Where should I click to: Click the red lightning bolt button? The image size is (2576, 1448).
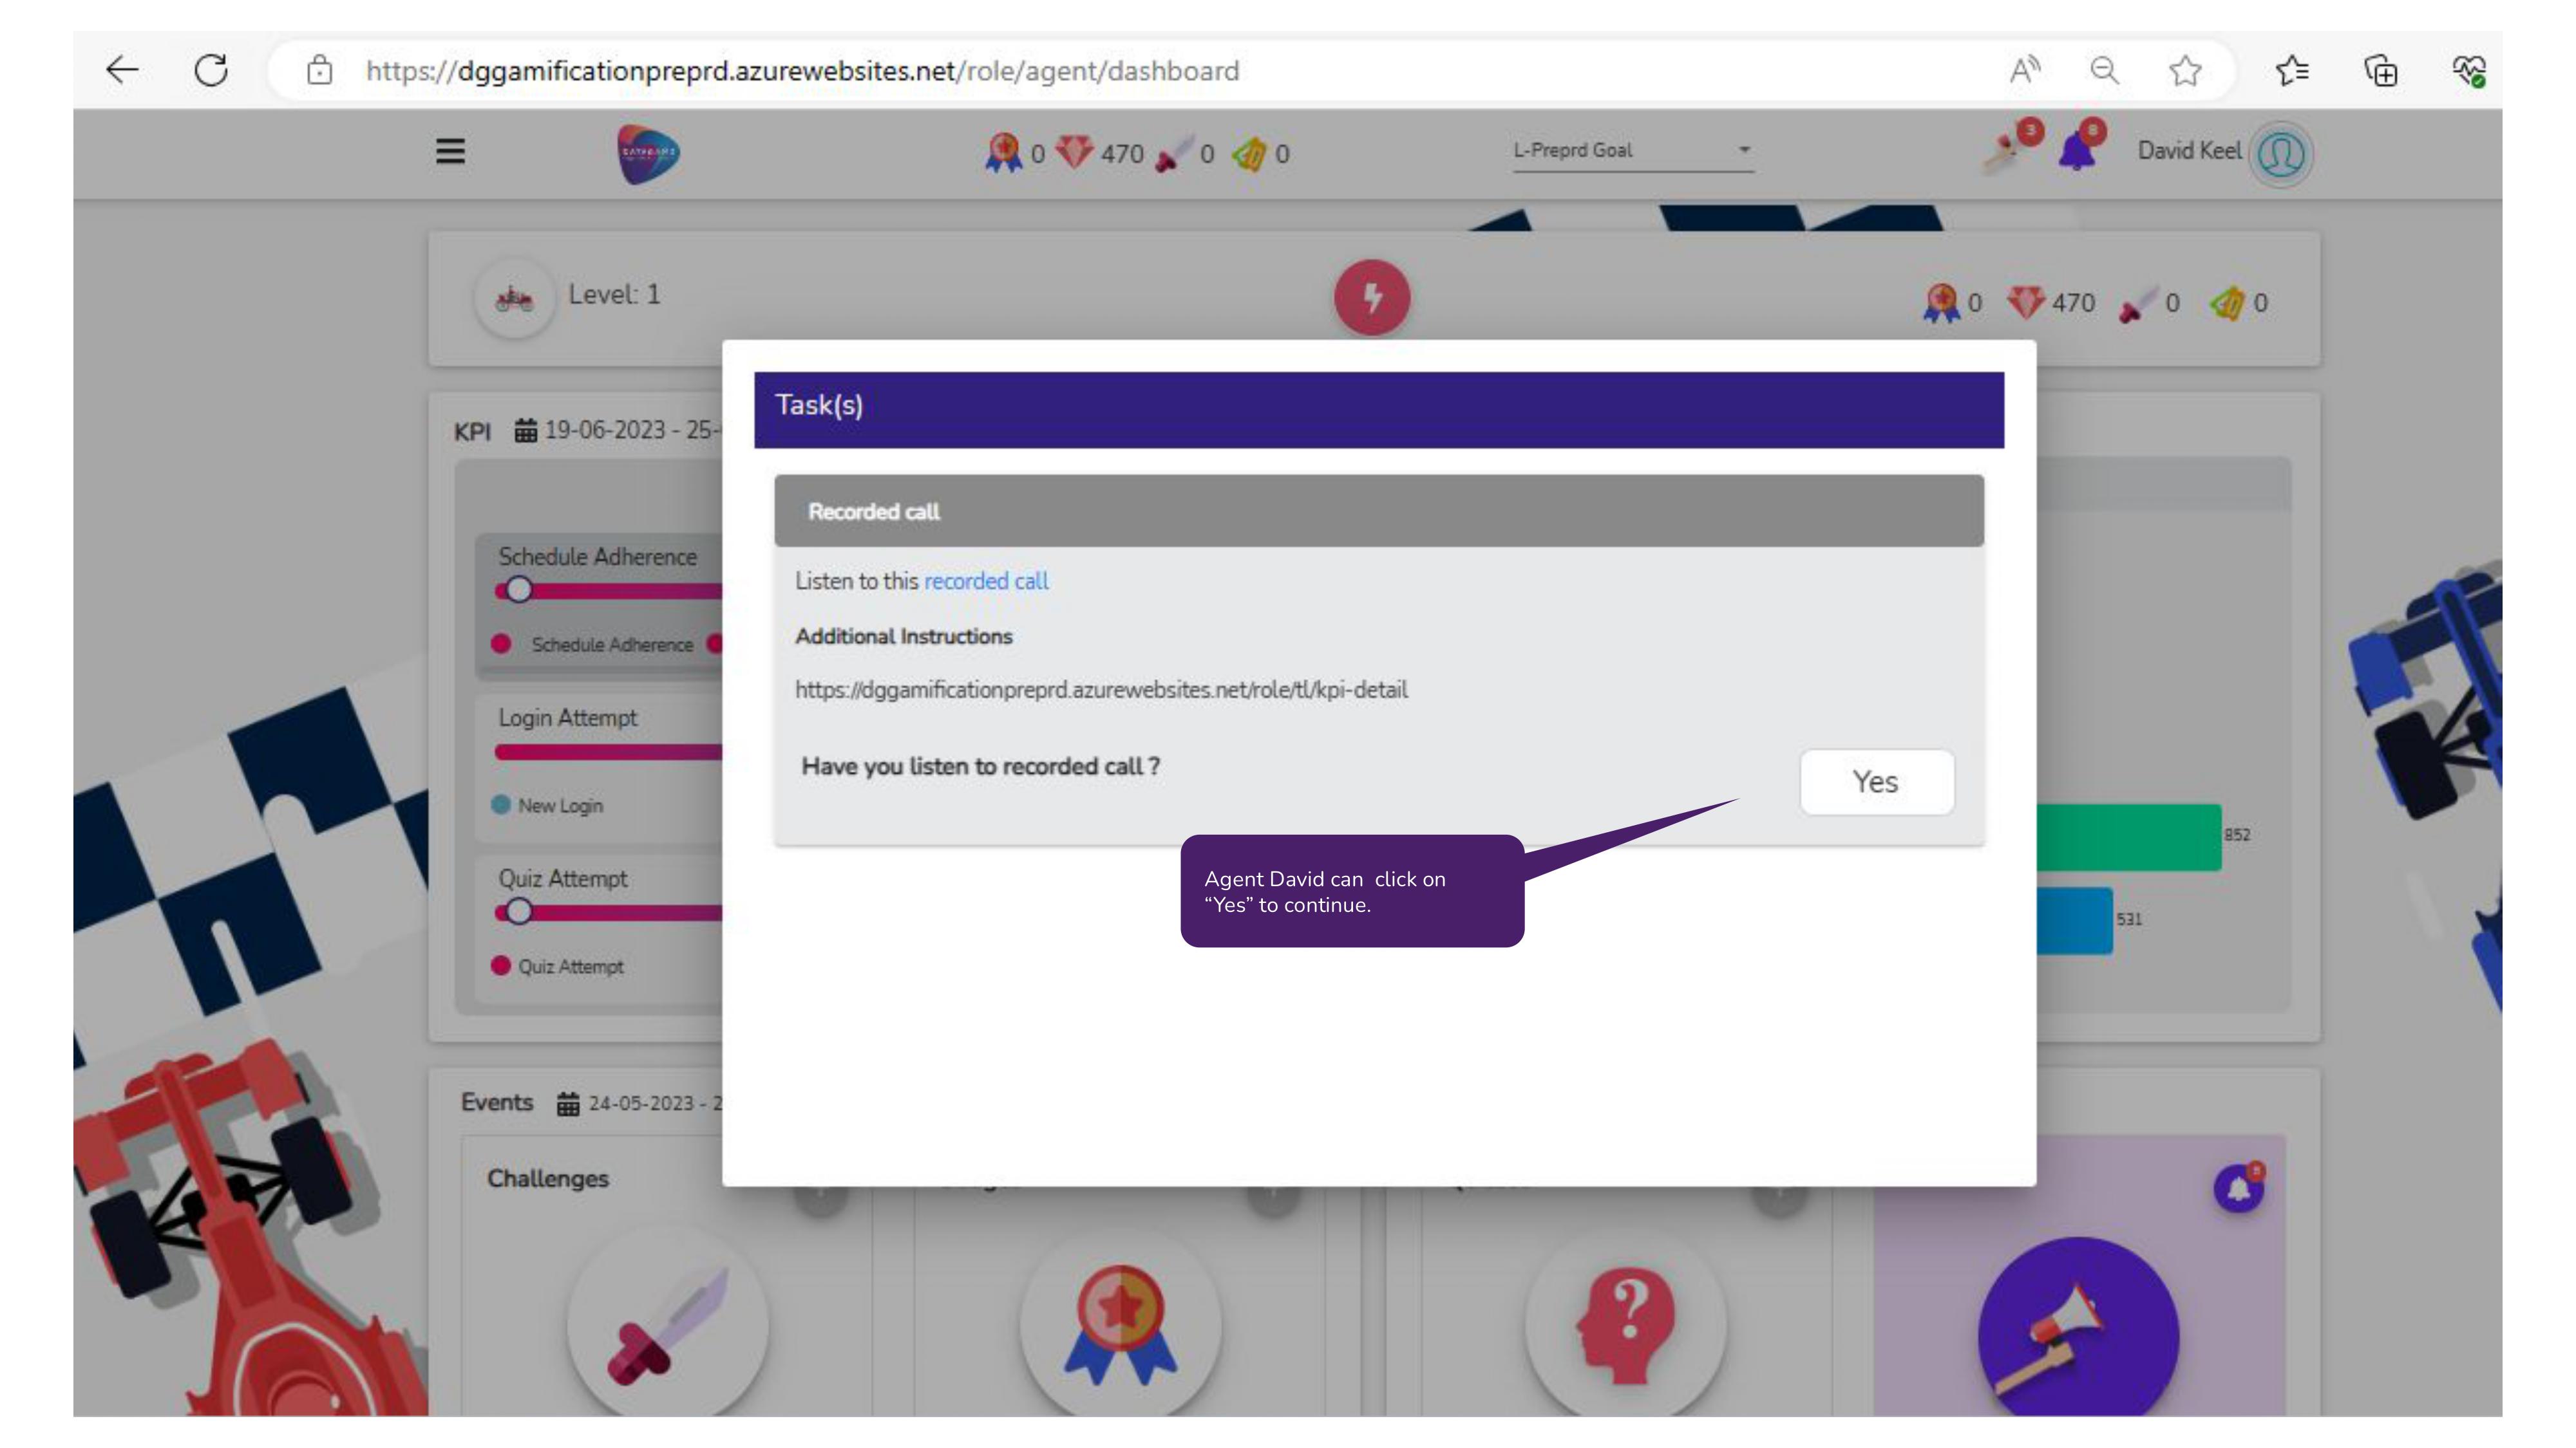pos(1372,297)
